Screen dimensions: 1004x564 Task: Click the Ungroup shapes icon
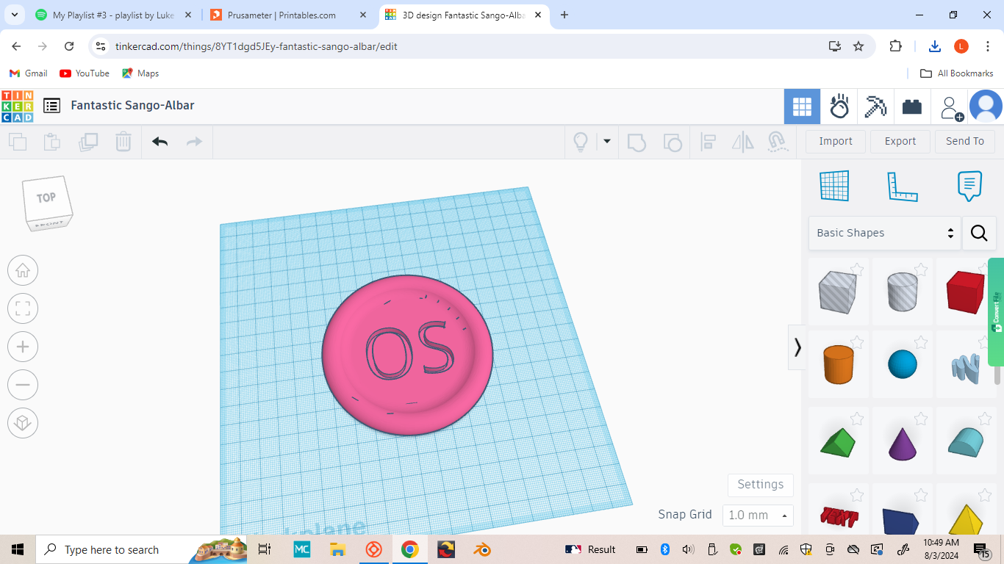[672, 142]
